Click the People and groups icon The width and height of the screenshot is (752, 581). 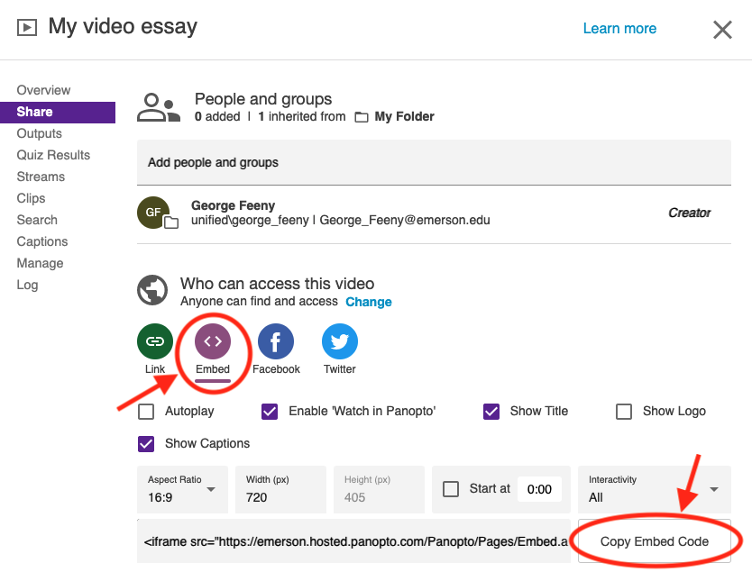159,107
